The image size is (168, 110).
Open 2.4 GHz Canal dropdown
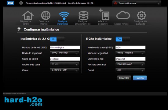[x=65, y=70]
